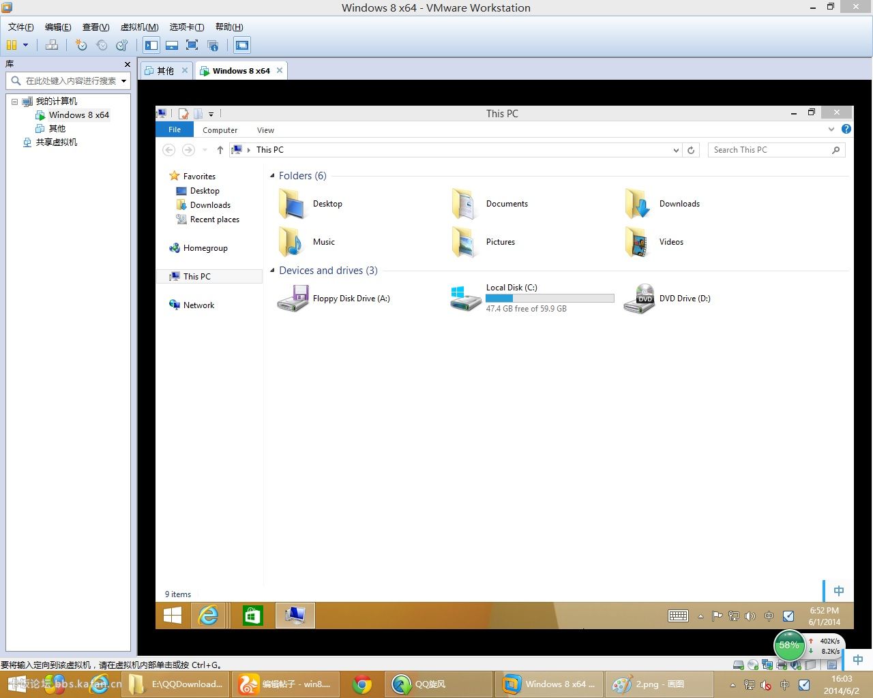Viewport: 873px width, 698px height.
Task: Click the Unity mode toolbar icon
Action: coord(213,45)
